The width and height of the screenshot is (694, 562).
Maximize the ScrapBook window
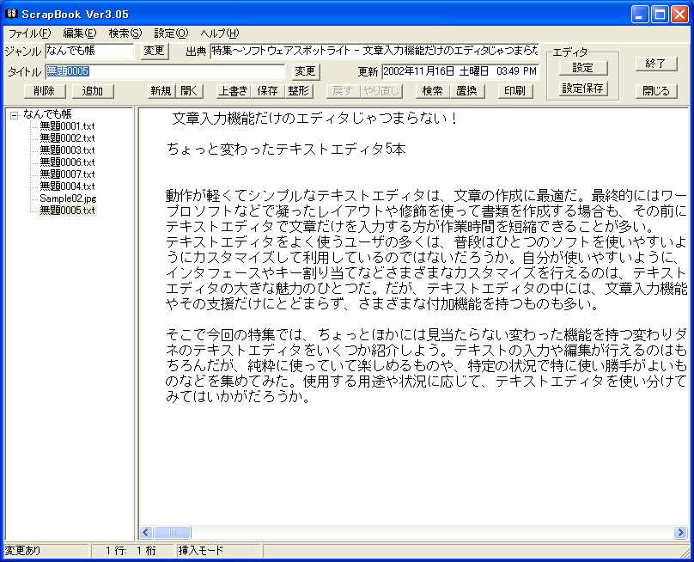(660, 15)
